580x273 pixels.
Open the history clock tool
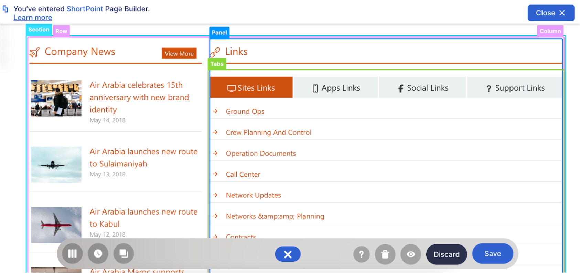pos(98,254)
